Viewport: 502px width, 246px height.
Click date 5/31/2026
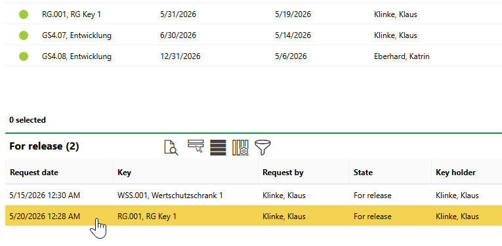tap(178, 14)
